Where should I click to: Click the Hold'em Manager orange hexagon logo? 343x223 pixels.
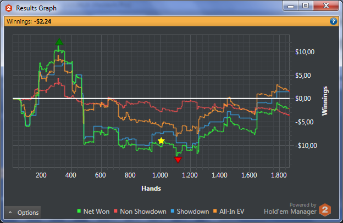pyautogui.click(x=325, y=210)
